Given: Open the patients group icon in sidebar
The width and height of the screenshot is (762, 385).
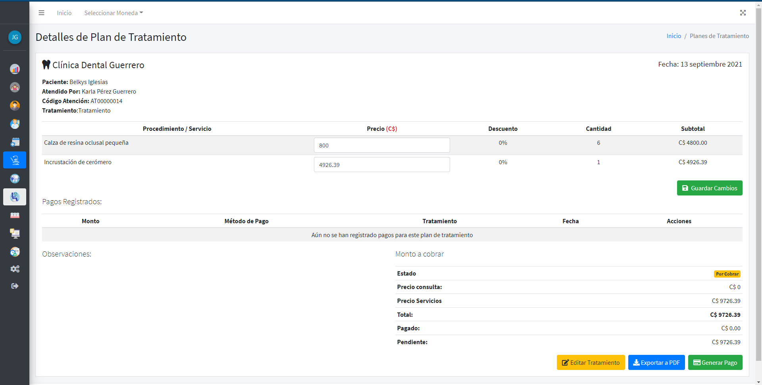Looking at the screenshot, I should [15, 87].
